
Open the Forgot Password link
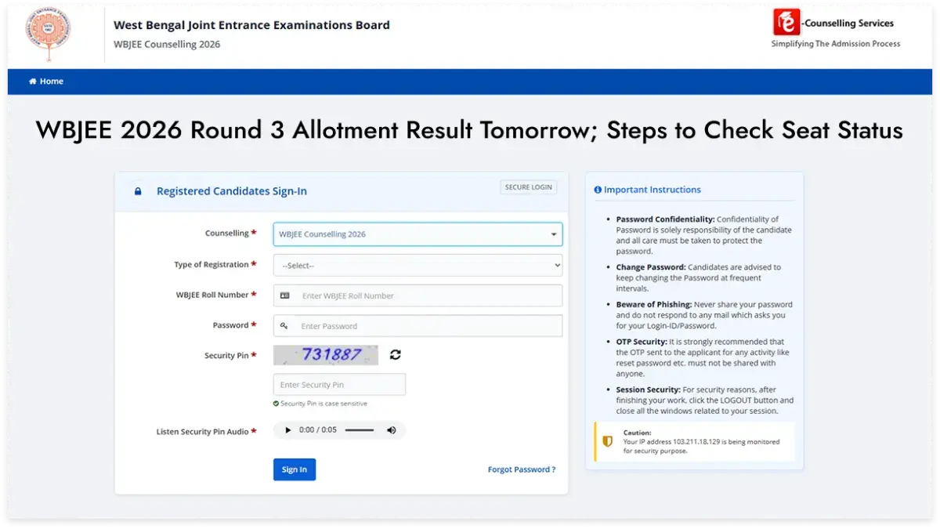(522, 469)
